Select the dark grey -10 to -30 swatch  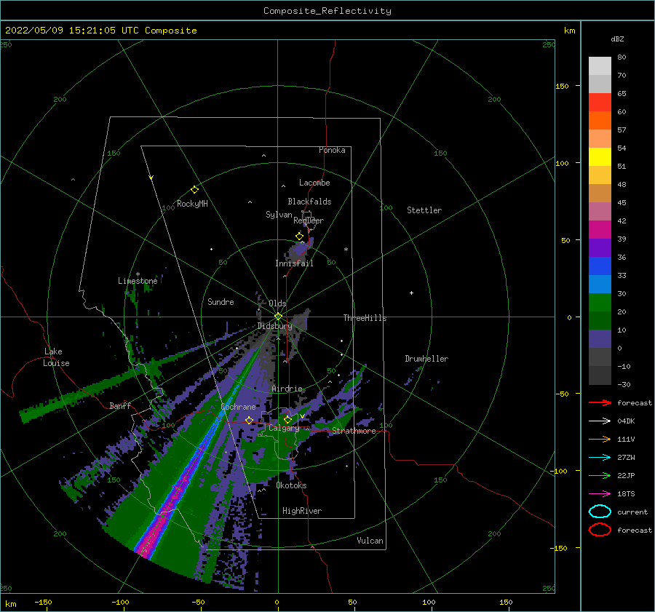click(x=600, y=375)
